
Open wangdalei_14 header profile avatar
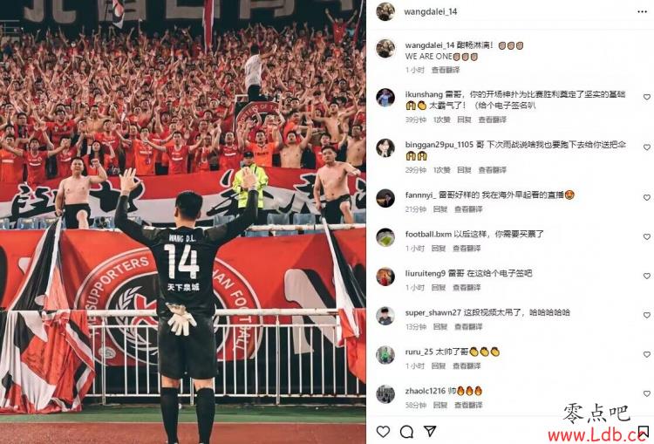385,11
